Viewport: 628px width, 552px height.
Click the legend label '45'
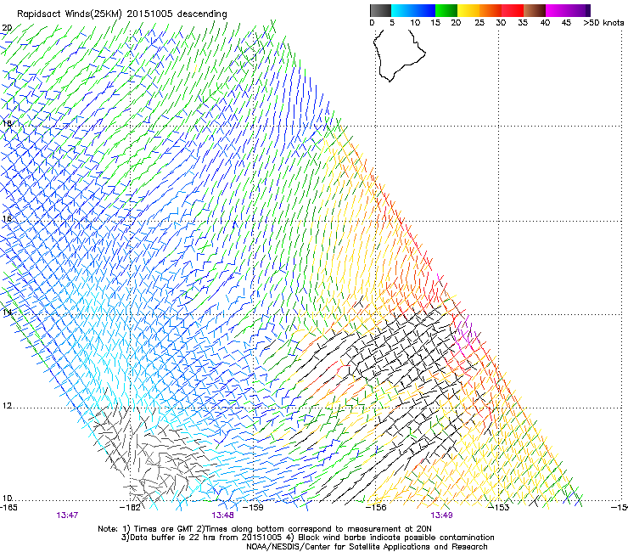point(566,23)
